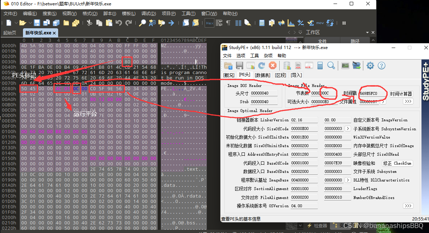Expand >>> button beside OSVersion row
This screenshot has height=233, width=429.
tap(408, 206)
